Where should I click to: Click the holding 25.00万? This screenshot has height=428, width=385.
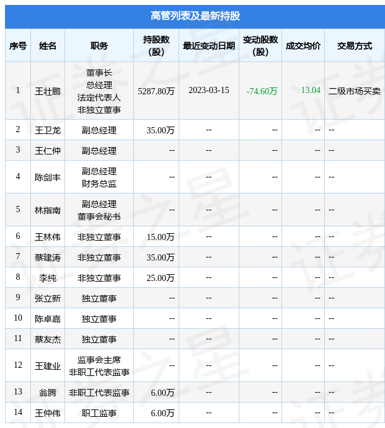161,278
